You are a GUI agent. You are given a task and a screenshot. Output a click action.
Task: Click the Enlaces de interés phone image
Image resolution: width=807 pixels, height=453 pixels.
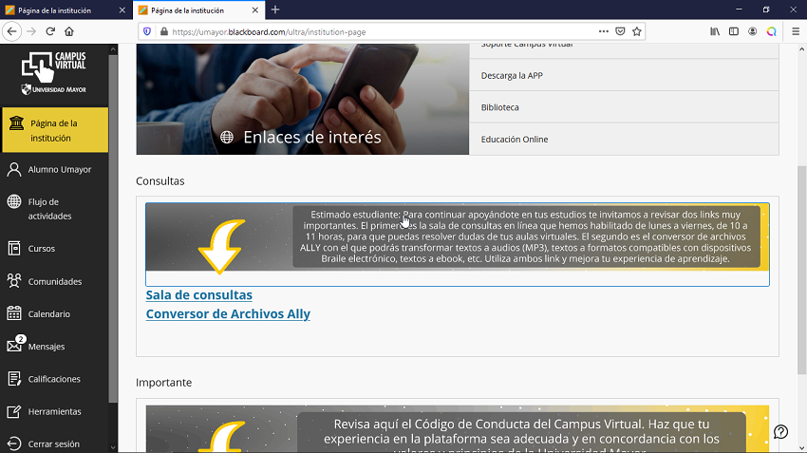(x=303, y=99)
